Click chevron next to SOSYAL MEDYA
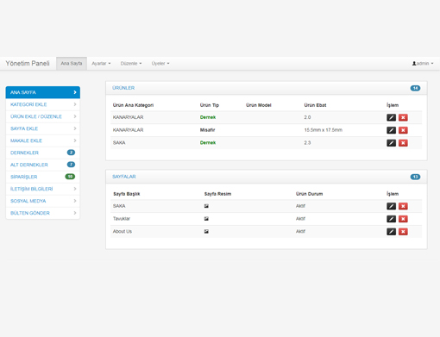The width and height of the screenshot is (440, 337). point(75,201)
